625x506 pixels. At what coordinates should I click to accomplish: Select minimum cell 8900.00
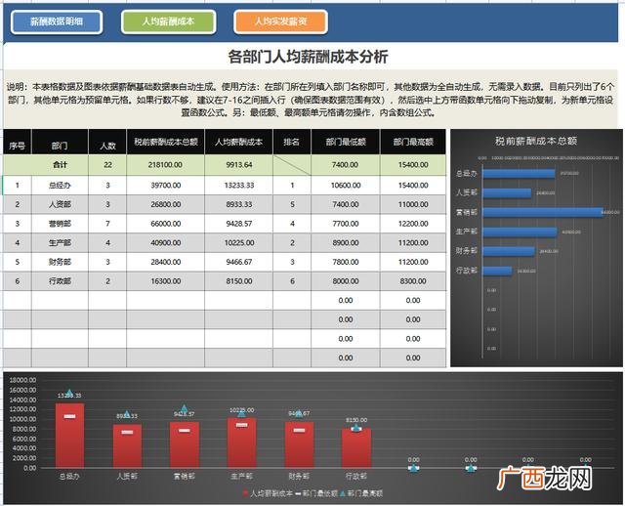tap(346, 243)
